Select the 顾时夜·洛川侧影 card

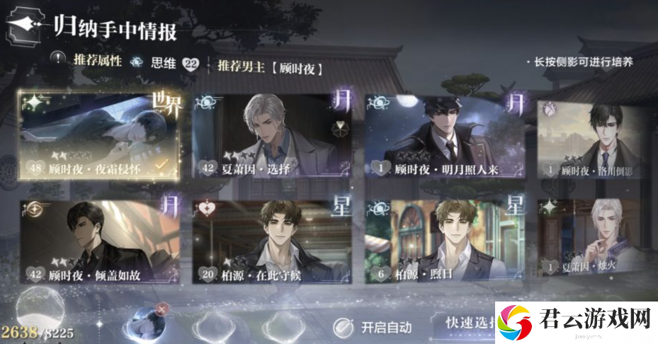click(591, 140)
